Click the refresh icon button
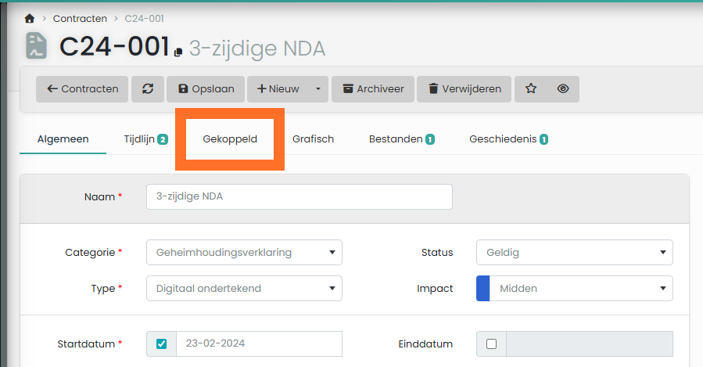703x367 pixels. [147, 89]
